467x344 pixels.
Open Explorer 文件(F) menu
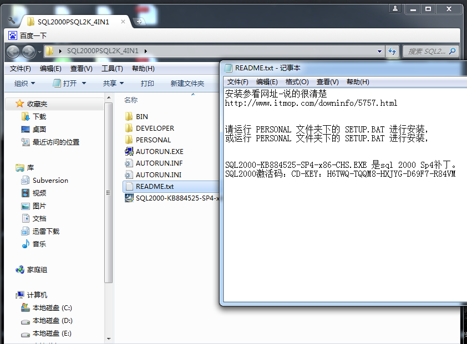21,69
